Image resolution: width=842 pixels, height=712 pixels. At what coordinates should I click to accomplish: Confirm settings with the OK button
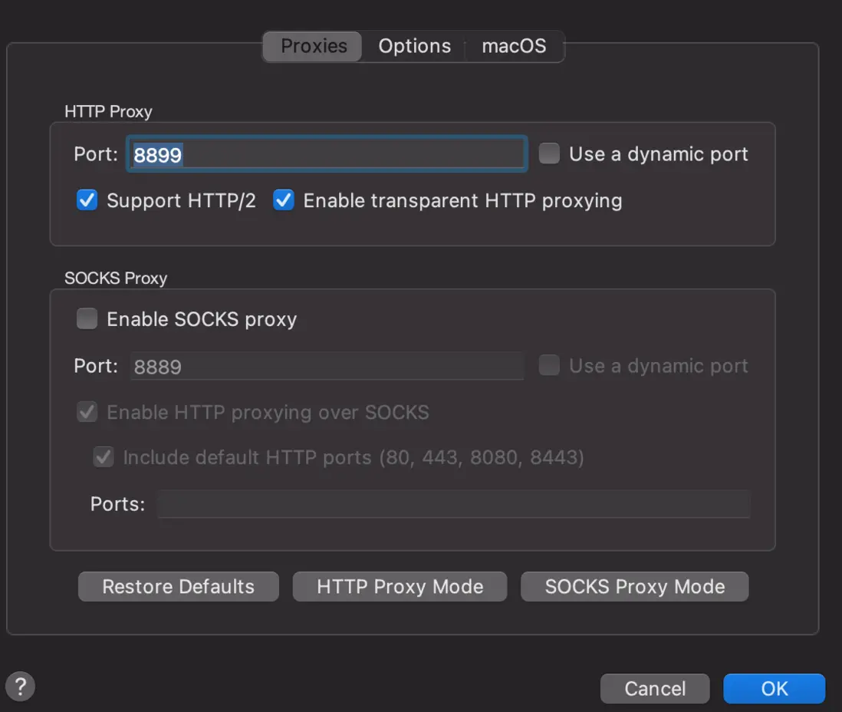coord(774,688)
